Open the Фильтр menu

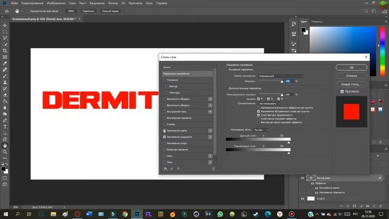(113, 3)
